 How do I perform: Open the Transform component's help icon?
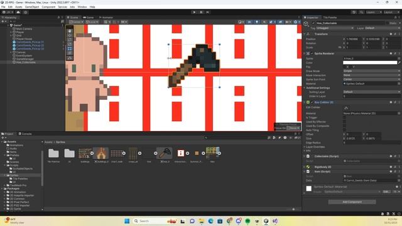pyautogui.click(x=391, y=34)
